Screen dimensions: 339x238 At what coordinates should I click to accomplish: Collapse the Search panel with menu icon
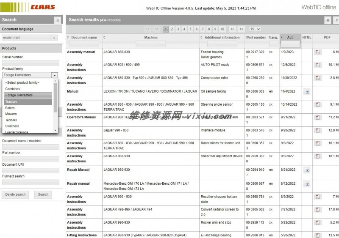57,20
